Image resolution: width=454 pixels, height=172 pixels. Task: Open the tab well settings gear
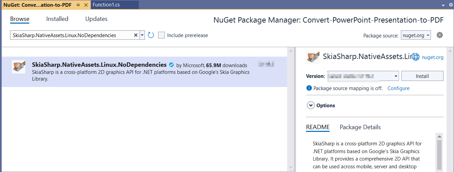[x=451, y=5]
